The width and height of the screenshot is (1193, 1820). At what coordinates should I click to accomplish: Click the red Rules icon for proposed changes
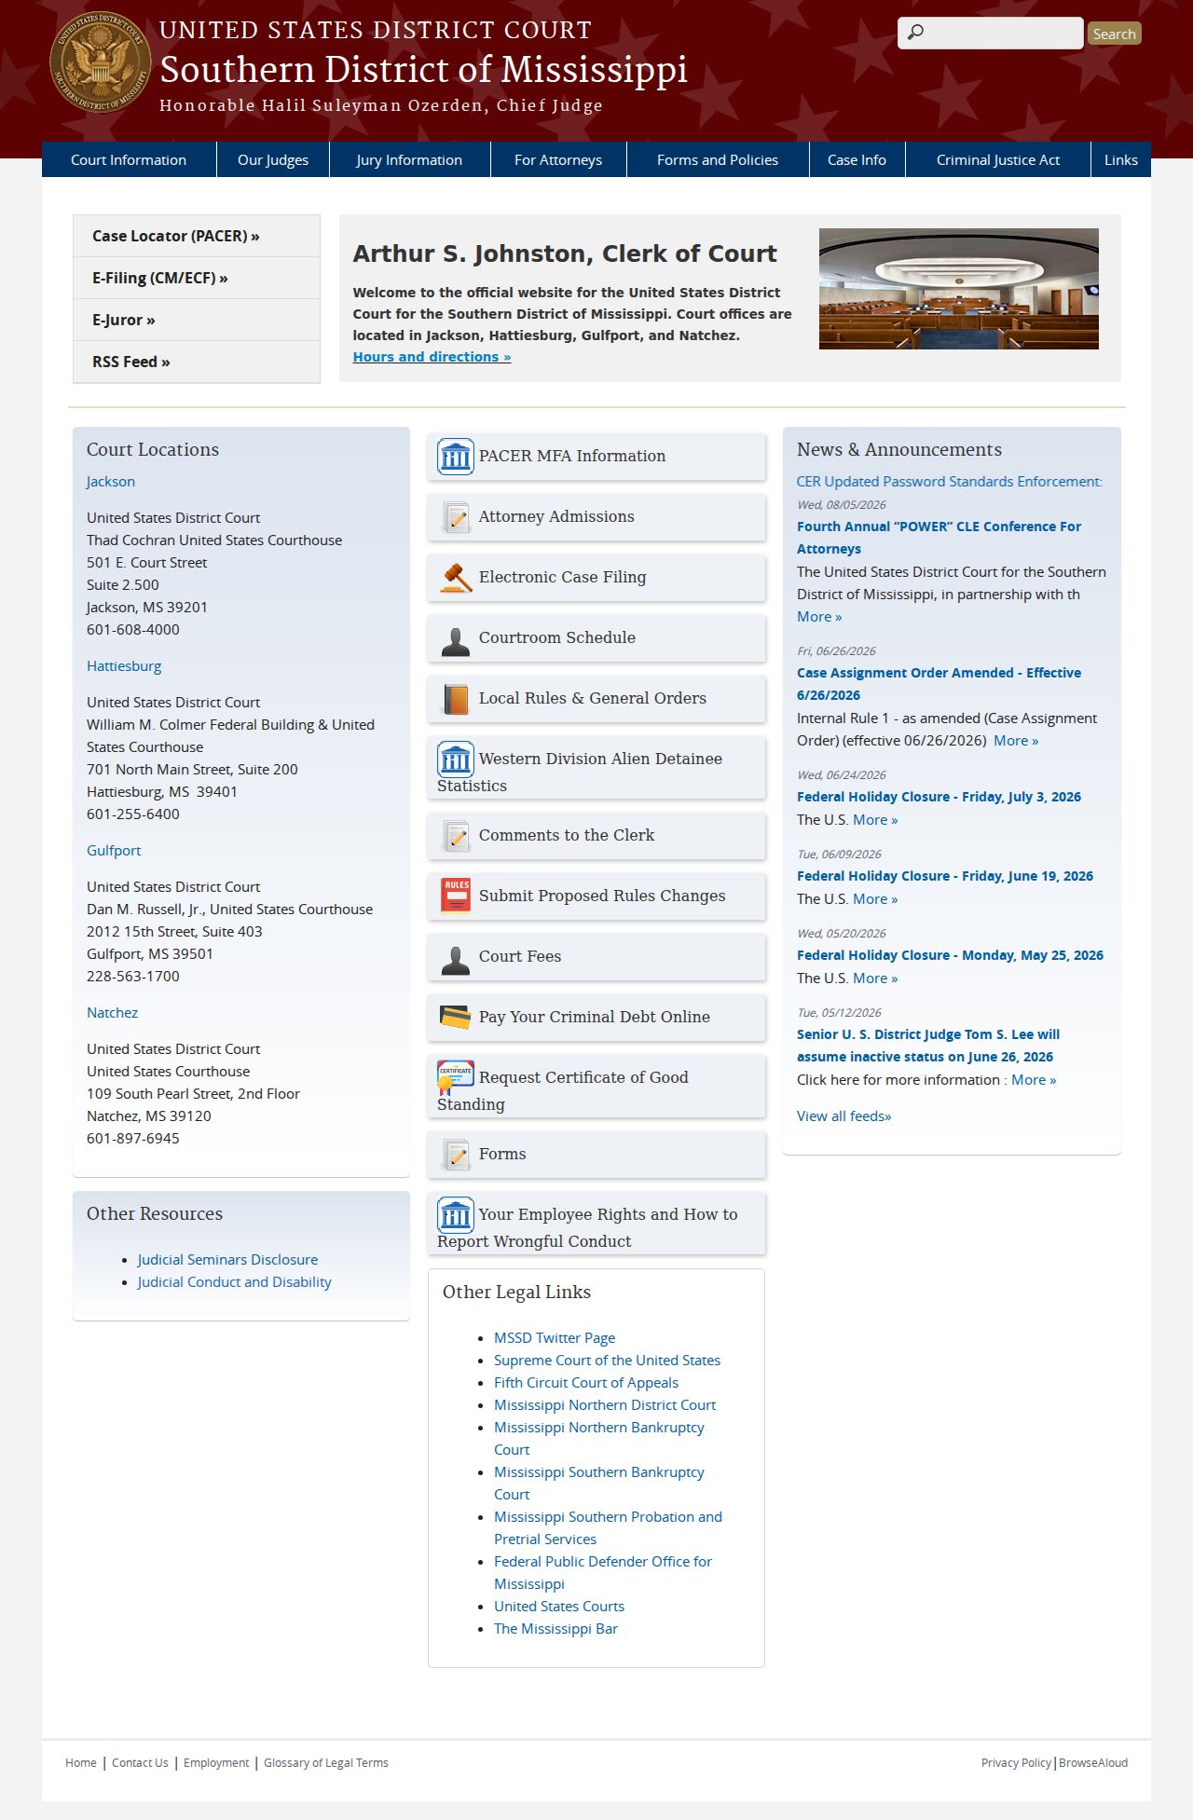tap(456, 896)
